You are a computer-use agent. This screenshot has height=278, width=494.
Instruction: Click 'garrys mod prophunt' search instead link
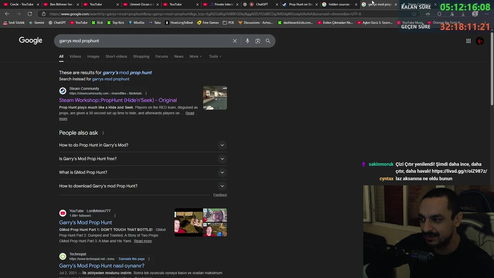(x=111, y=79)
